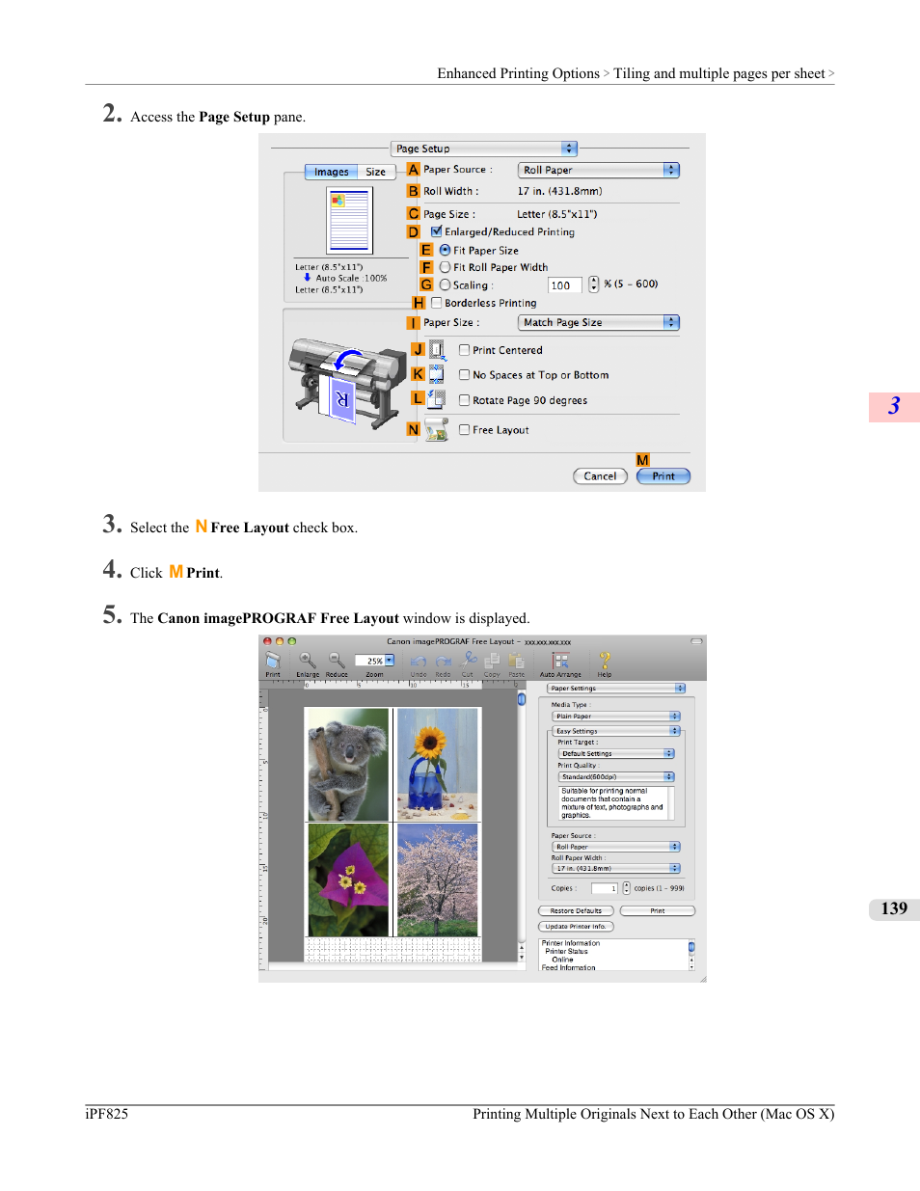The height and width of the screenshot is (1191, 920).
Task: Click the Copies input field
Action: coord(605,888)
